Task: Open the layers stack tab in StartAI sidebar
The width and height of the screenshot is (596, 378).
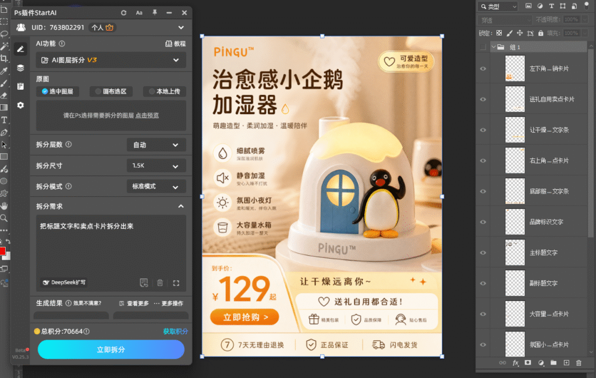Action: point(20,68)
